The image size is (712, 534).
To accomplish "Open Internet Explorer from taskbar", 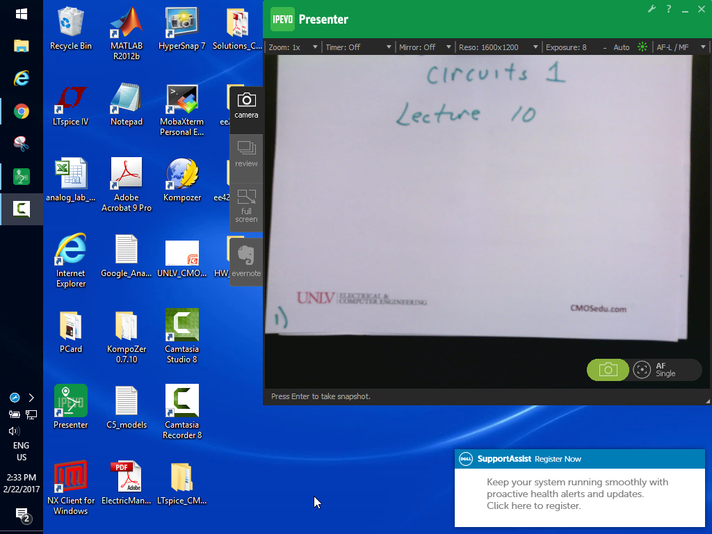I will 22,78.
